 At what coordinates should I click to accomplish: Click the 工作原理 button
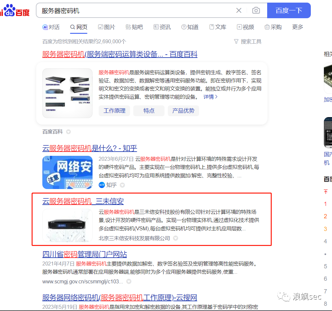[114, 111]
